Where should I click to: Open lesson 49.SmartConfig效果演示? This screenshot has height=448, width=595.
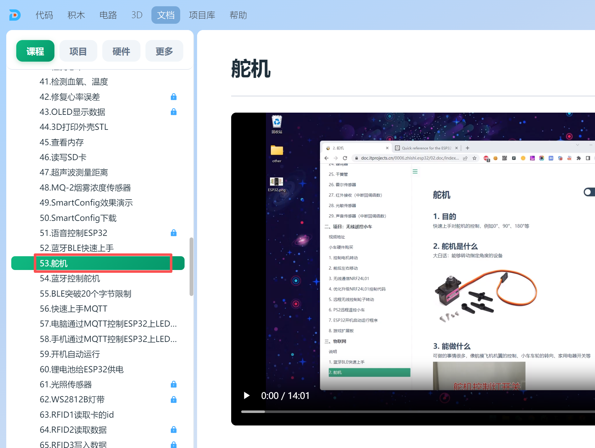86,202
